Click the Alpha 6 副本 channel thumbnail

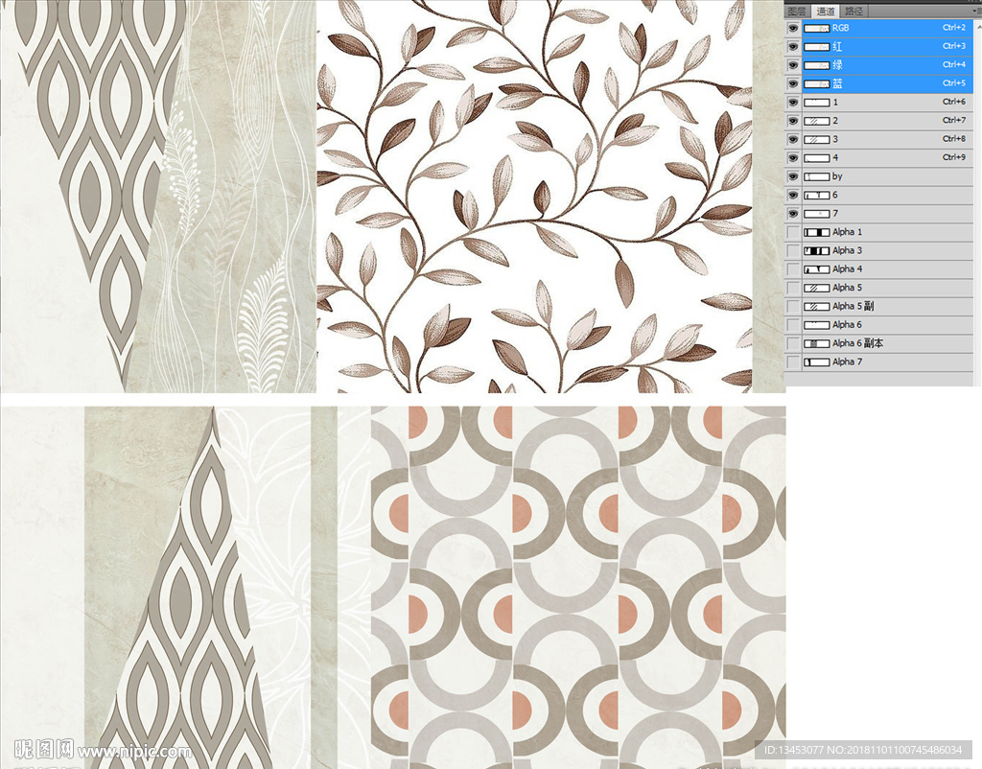(x=816, y=343)
